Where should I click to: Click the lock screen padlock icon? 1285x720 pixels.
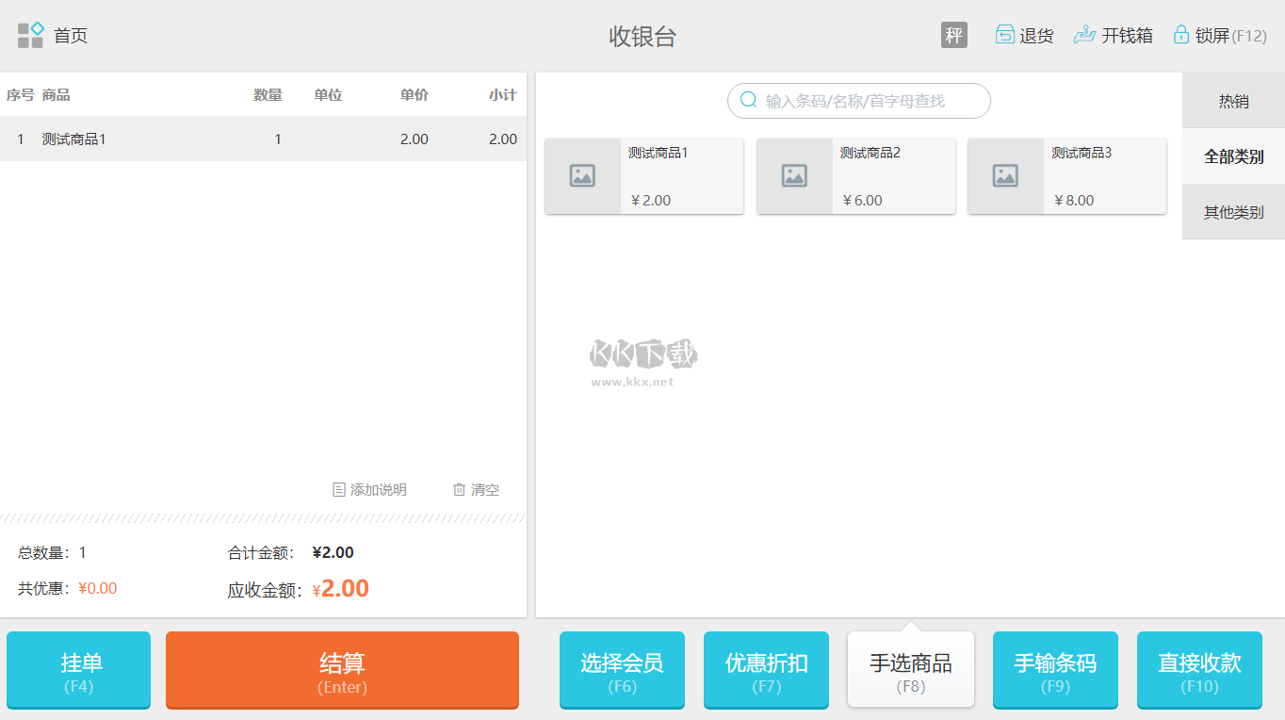(x=1180, y=36)
